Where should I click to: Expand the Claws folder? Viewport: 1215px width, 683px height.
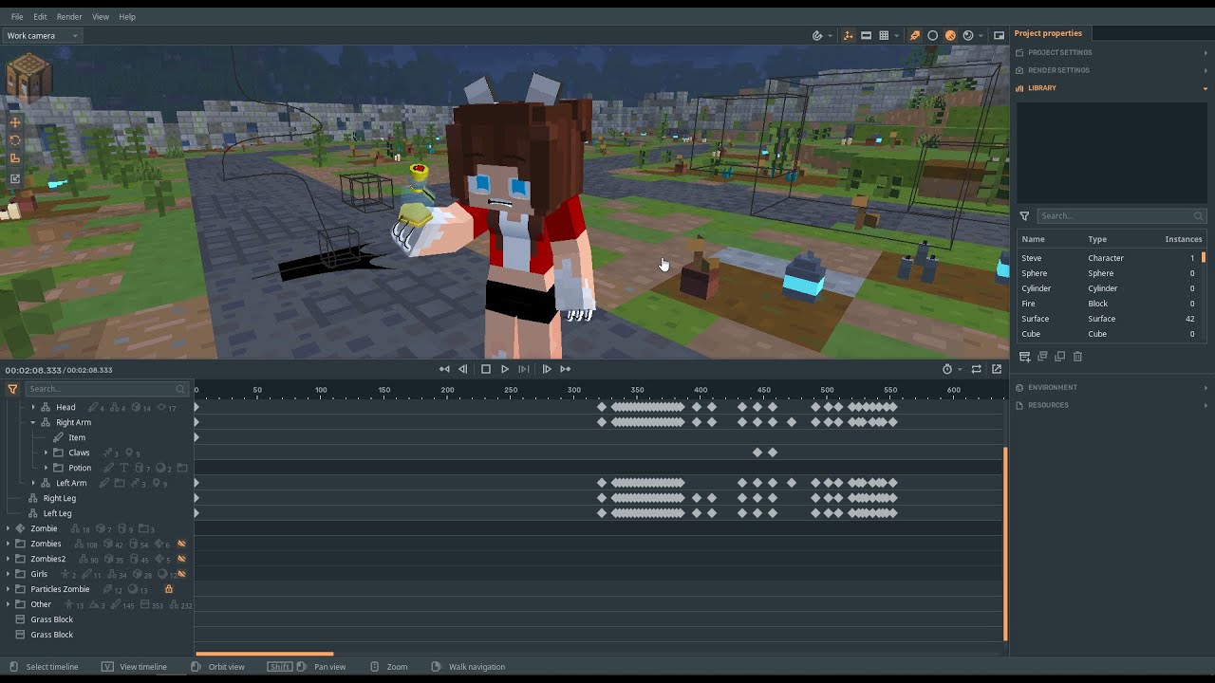pos(46,452)
